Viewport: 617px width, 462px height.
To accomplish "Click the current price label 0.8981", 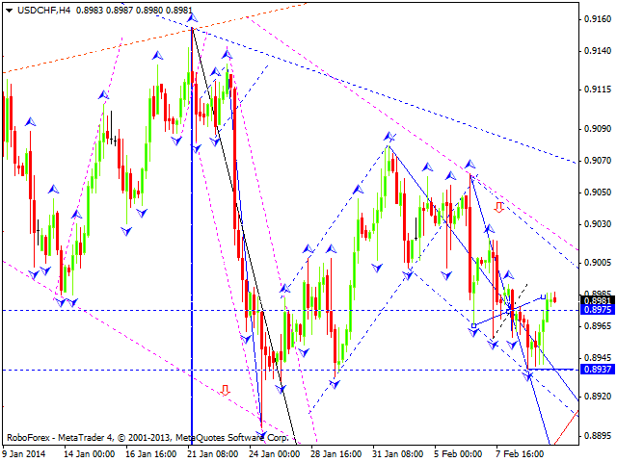I will click(x=596, y=300).
